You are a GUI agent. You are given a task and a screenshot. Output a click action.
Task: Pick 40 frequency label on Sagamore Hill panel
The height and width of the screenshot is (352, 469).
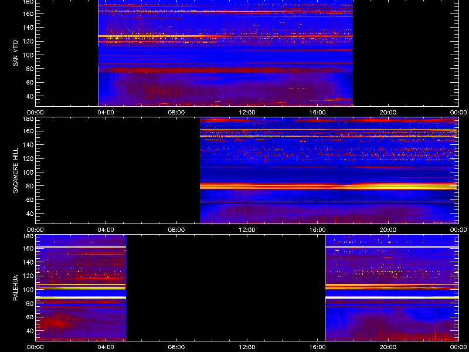point(30,214)
